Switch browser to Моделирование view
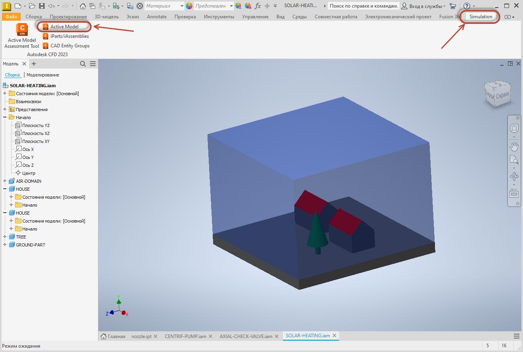The image size is (523, 352). point(43,75)
